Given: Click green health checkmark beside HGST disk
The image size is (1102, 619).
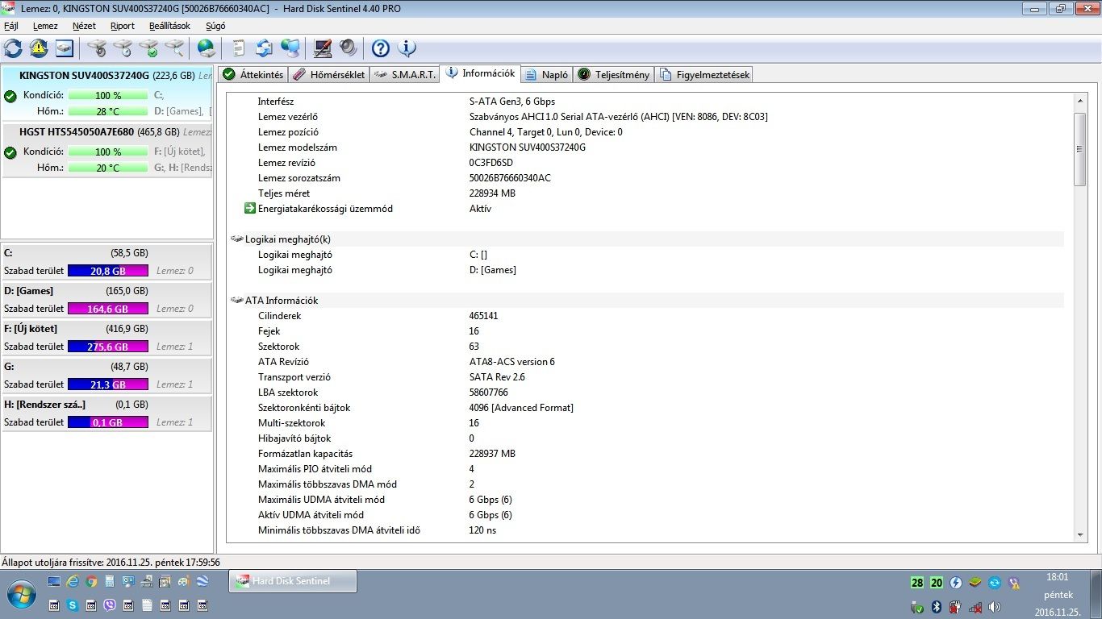Looking at the screenshot, I should (10, 153).
